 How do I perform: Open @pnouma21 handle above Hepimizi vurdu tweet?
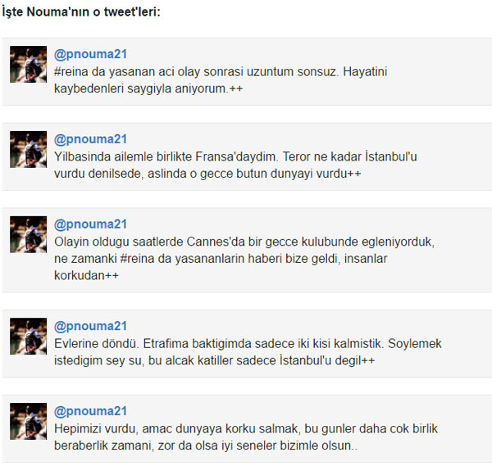tap(90, 411)
